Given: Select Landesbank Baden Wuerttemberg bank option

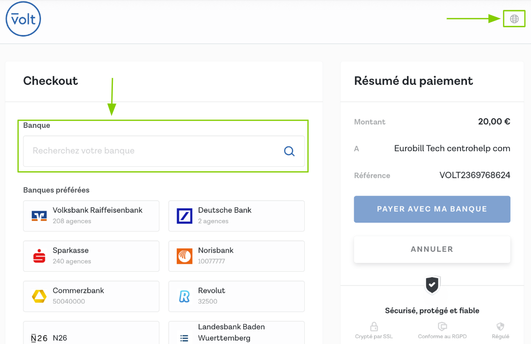Looking at the screenshot, I should pos(236,333).
